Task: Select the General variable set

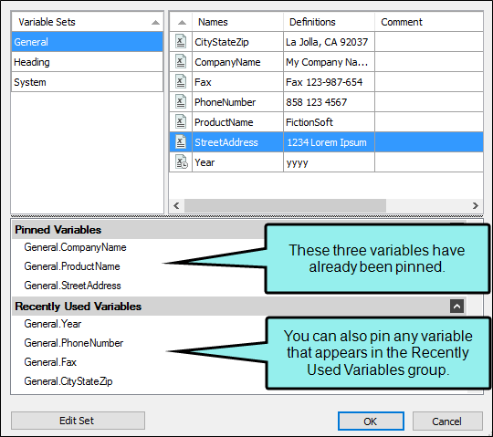Action: point(88,42)
